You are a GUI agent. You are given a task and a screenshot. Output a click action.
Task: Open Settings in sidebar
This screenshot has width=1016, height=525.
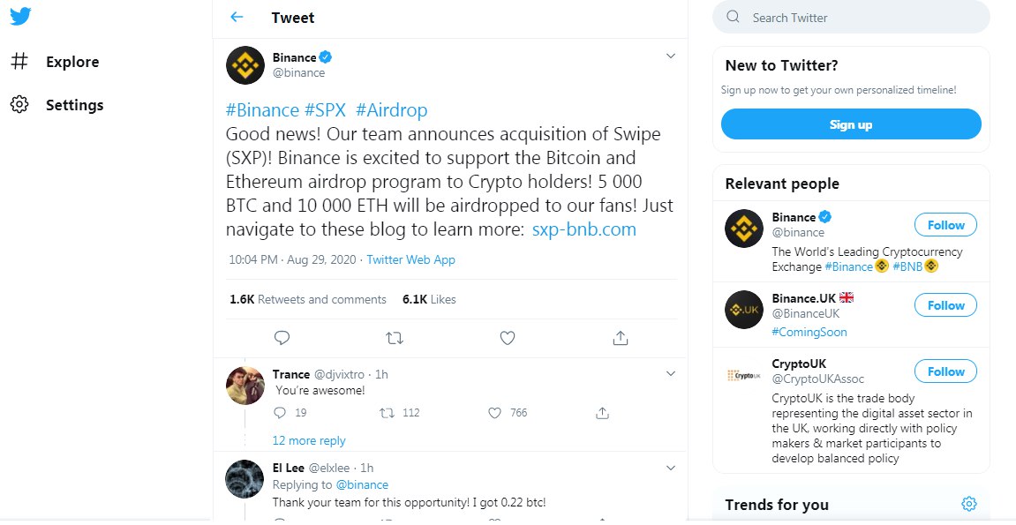click(74, 105)
